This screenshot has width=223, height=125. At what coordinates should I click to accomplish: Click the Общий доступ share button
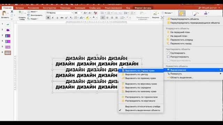208,8
